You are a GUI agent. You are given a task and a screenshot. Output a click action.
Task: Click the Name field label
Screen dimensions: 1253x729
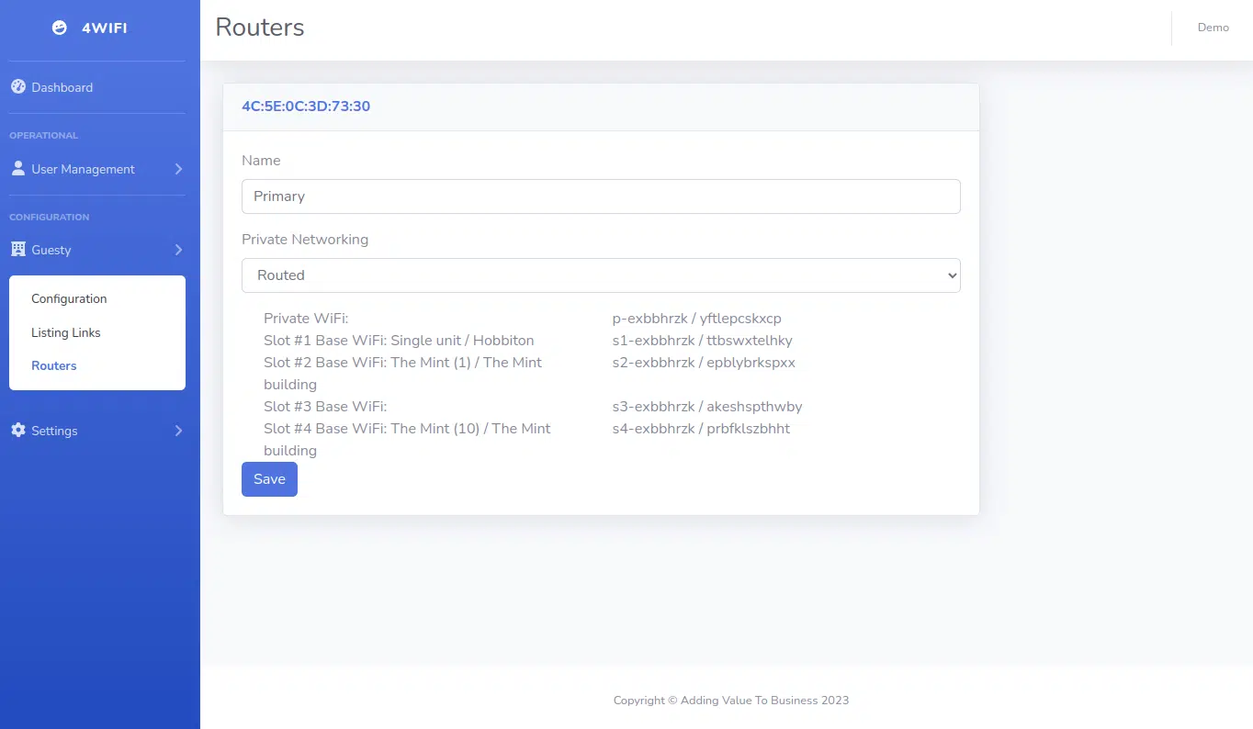coord(261,161)
